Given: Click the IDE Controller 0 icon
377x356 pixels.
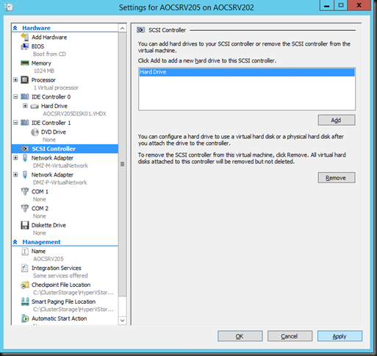Looking at the screenshot, I should 25,96.
